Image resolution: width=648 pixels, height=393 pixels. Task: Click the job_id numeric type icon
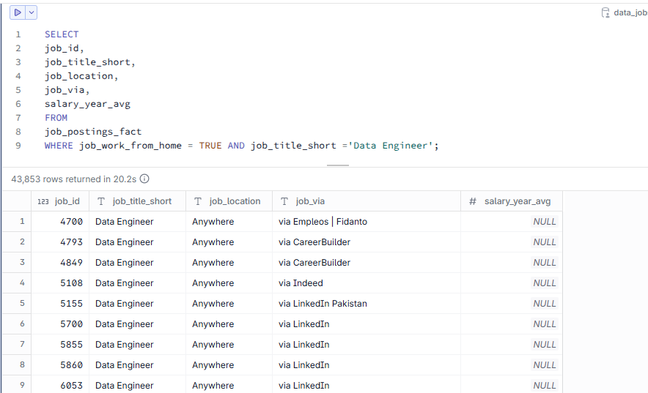point(43,201)
